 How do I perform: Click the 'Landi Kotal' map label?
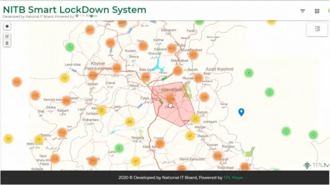pos(73,65)
